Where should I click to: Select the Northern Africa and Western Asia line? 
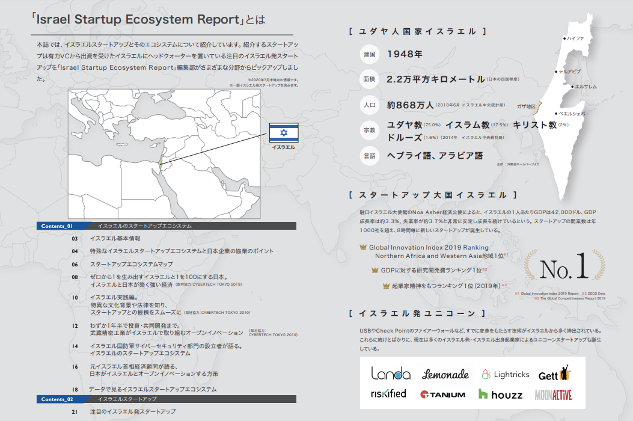point(439,256)
